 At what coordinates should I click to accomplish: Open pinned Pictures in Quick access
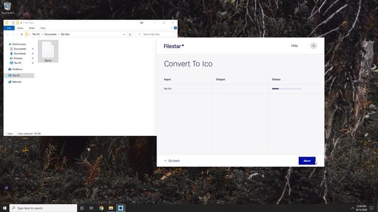[18, 58]
